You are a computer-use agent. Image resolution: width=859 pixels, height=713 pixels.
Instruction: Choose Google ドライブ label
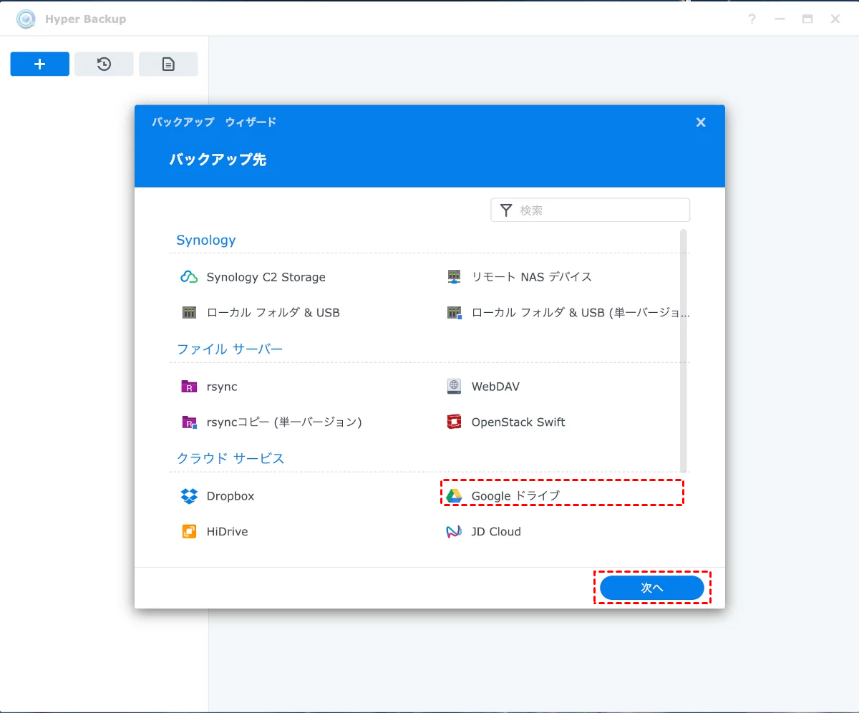pyautogui.click(x=515, y=496)
